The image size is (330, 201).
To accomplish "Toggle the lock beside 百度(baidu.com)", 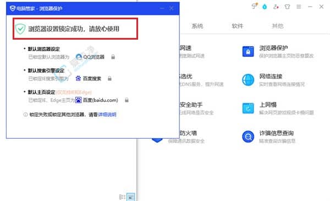I will pyautogui.click(x=127, y=100).
